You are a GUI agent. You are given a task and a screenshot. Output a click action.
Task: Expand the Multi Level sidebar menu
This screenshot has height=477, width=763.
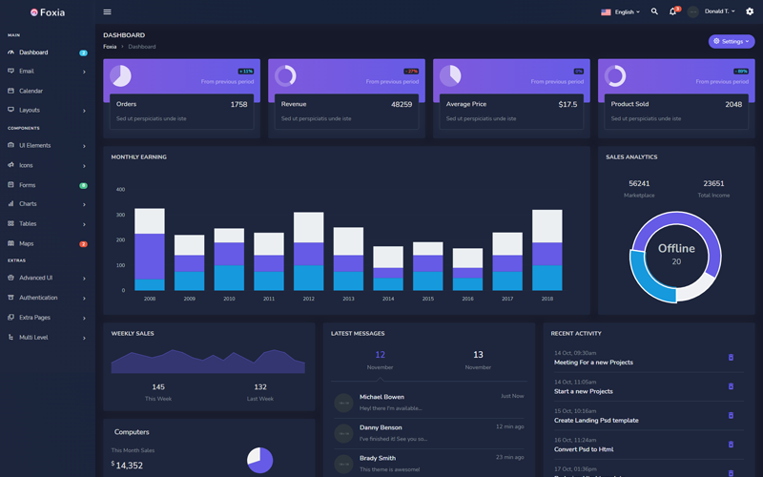point(46,338)
